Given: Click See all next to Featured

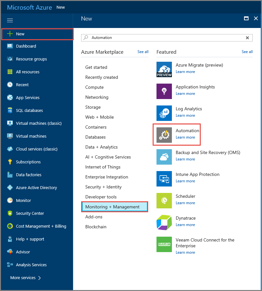Looking at the screenshot, I should tap(247, 51).
